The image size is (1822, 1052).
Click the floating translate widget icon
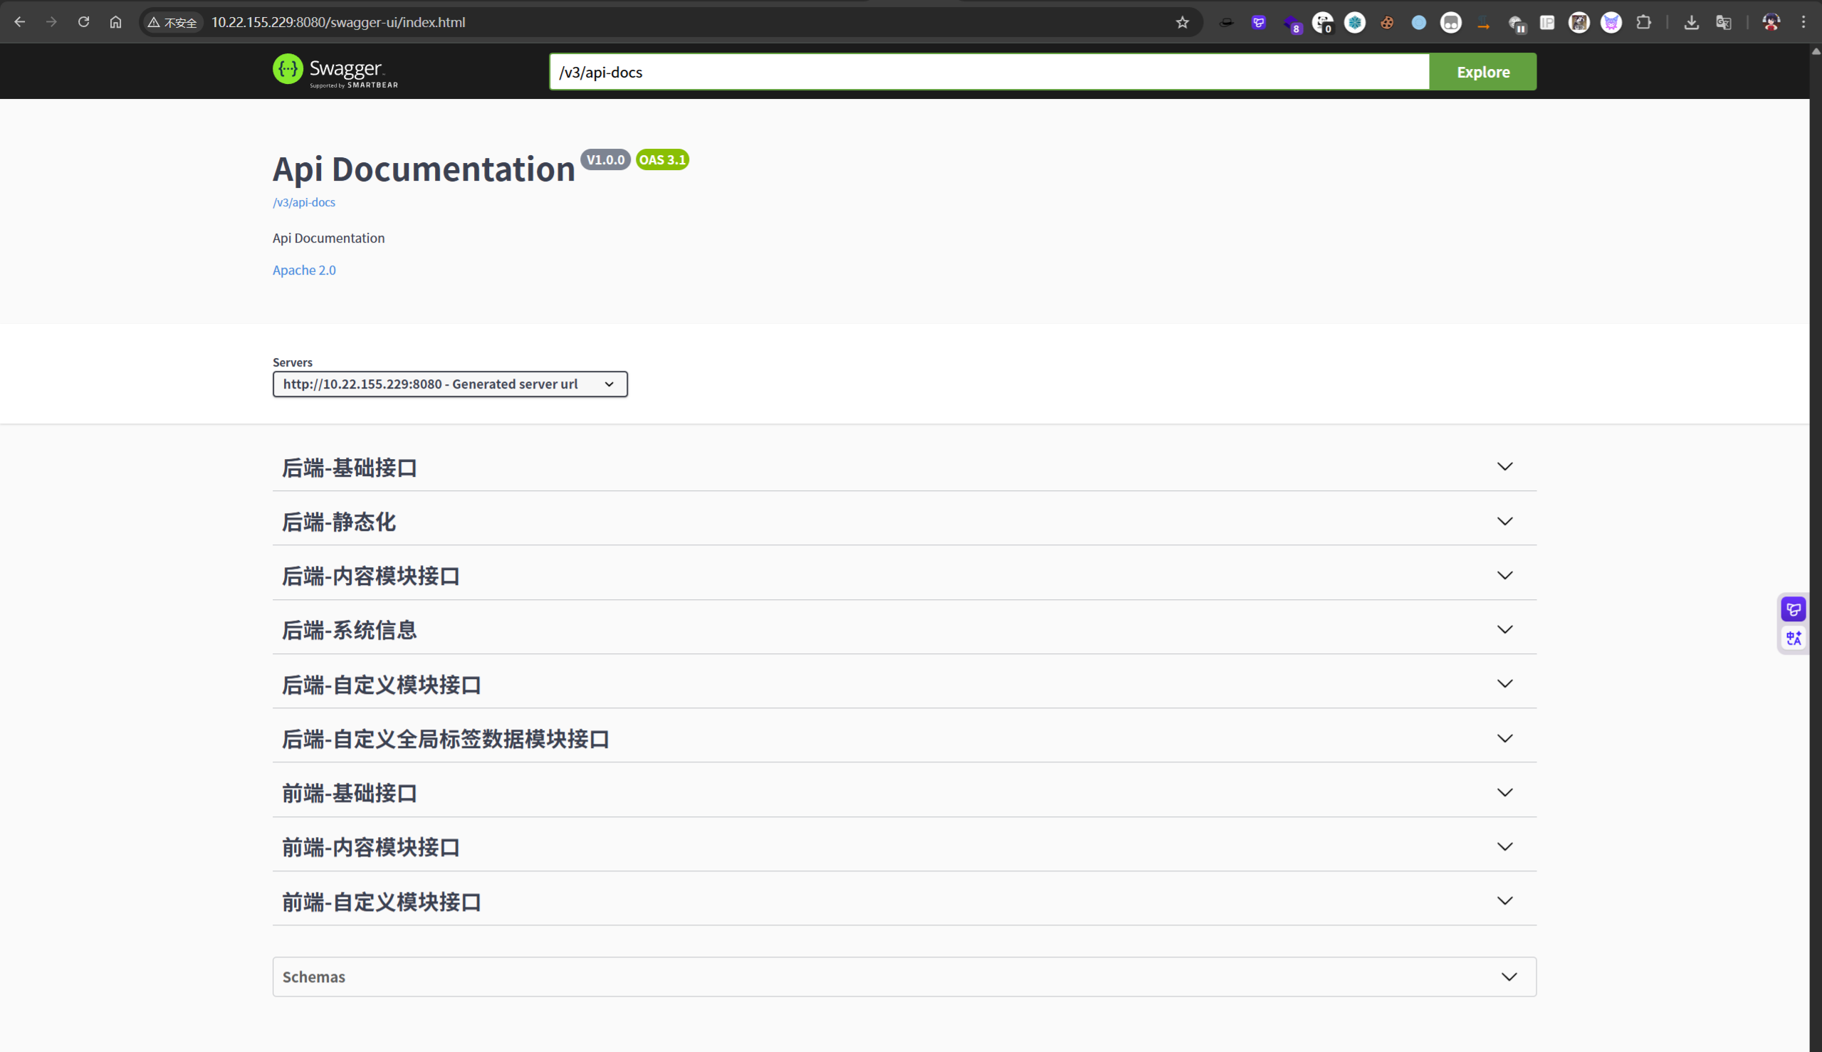tap(1793, 638)
